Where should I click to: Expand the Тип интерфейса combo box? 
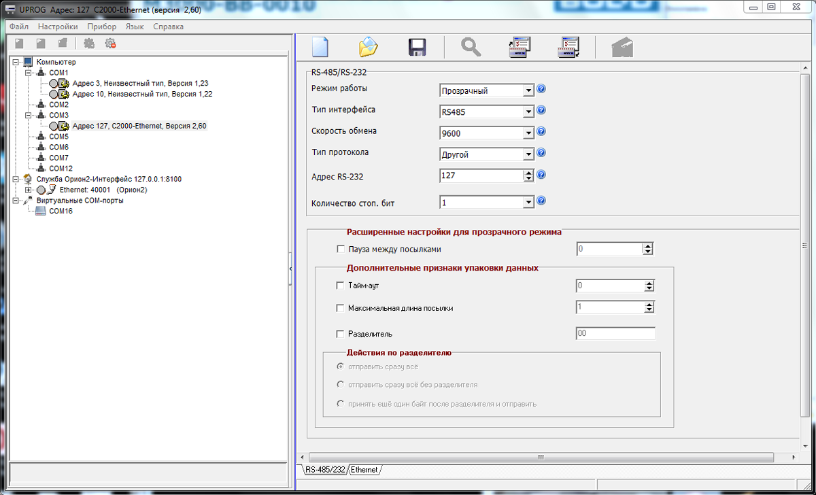click(528, 112)
